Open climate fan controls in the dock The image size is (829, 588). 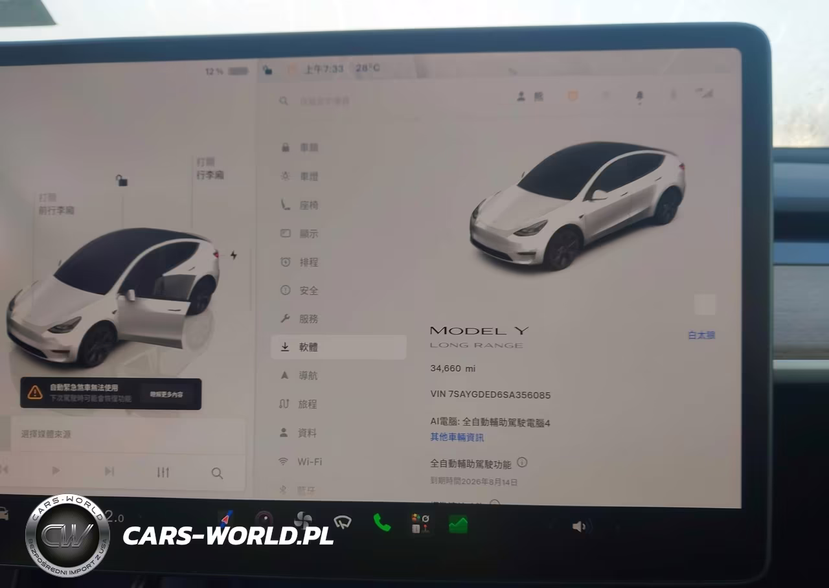[x=302, y=520]
